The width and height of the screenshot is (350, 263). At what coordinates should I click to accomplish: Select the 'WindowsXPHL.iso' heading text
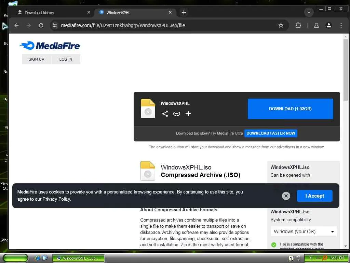[186, 167]
